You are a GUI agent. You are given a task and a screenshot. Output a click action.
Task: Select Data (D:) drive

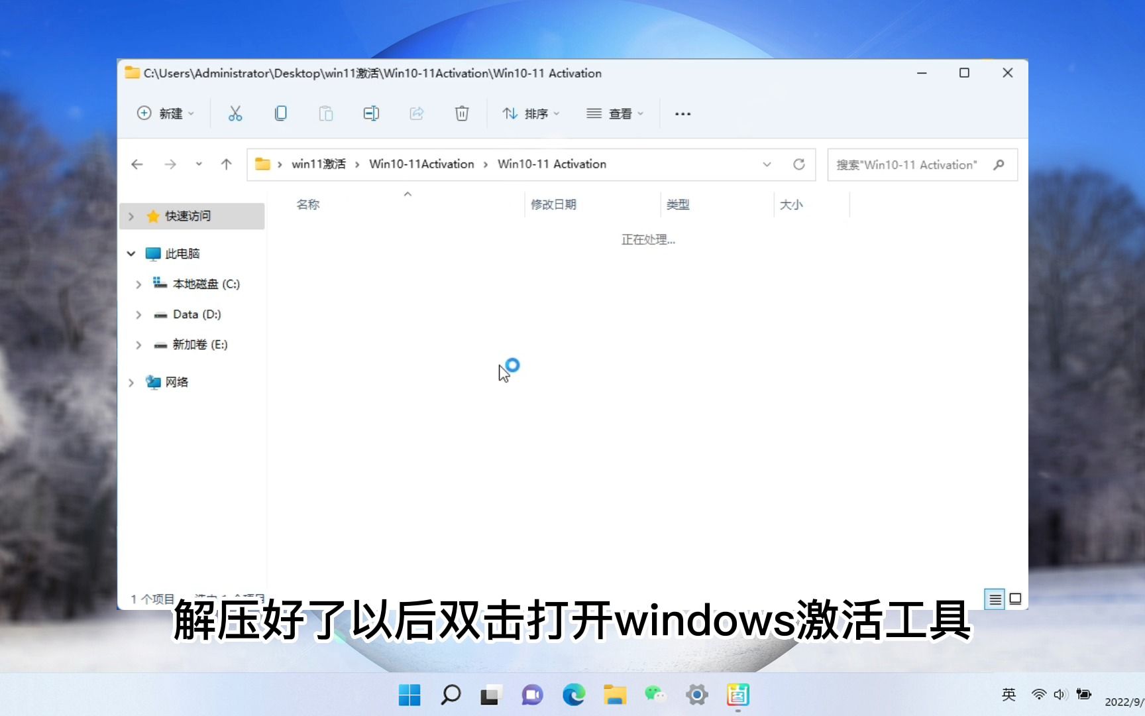click(197, 315)
